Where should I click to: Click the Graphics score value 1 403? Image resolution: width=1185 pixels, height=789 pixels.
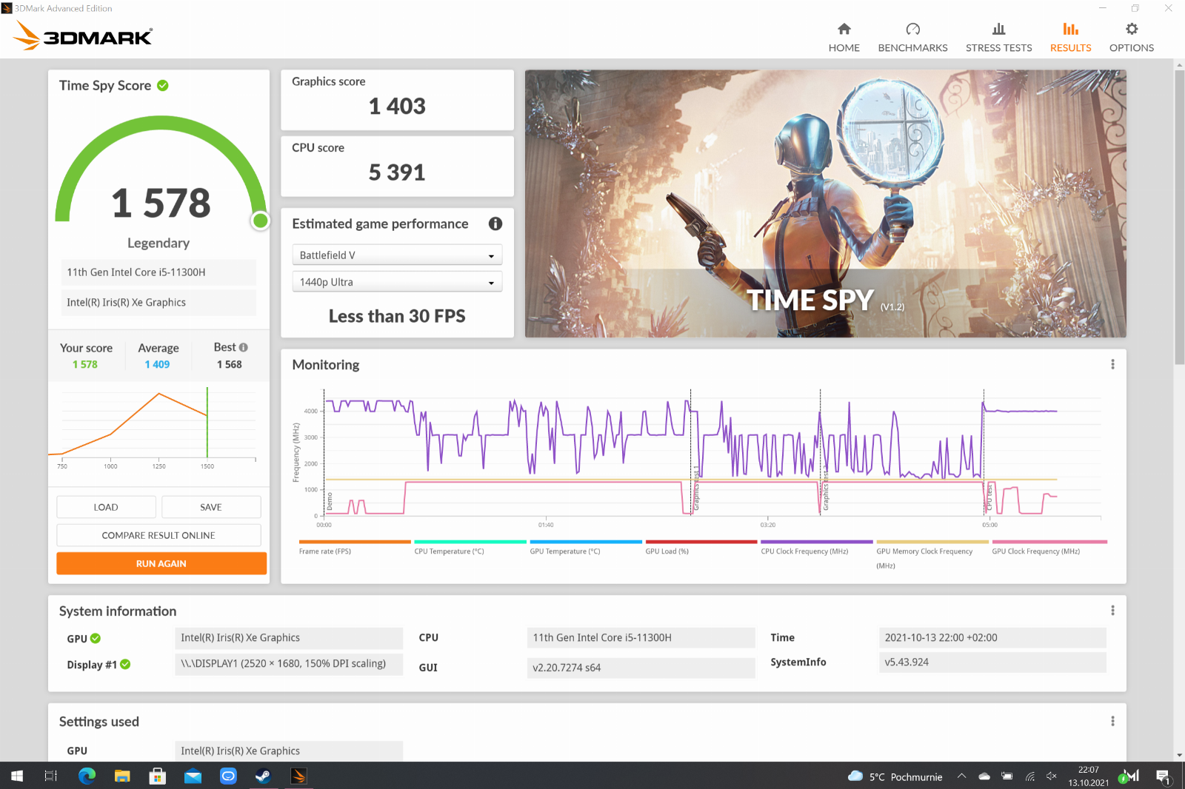pyautogui.click(x=397, y=107)
